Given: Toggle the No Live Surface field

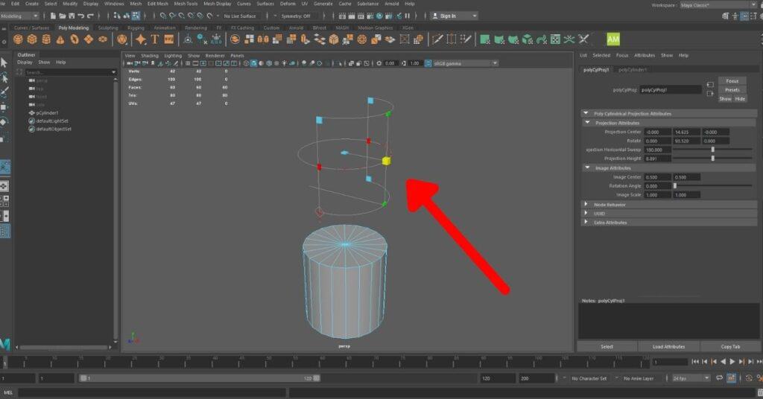Looking at the screenshot, I should pos(240,16).
